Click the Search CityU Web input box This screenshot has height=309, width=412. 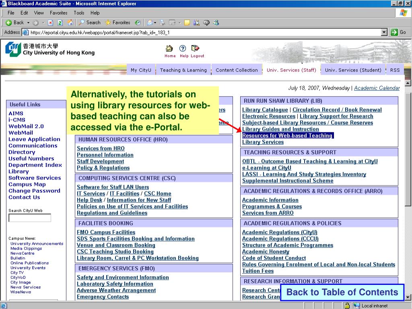[x=30, y=218]
